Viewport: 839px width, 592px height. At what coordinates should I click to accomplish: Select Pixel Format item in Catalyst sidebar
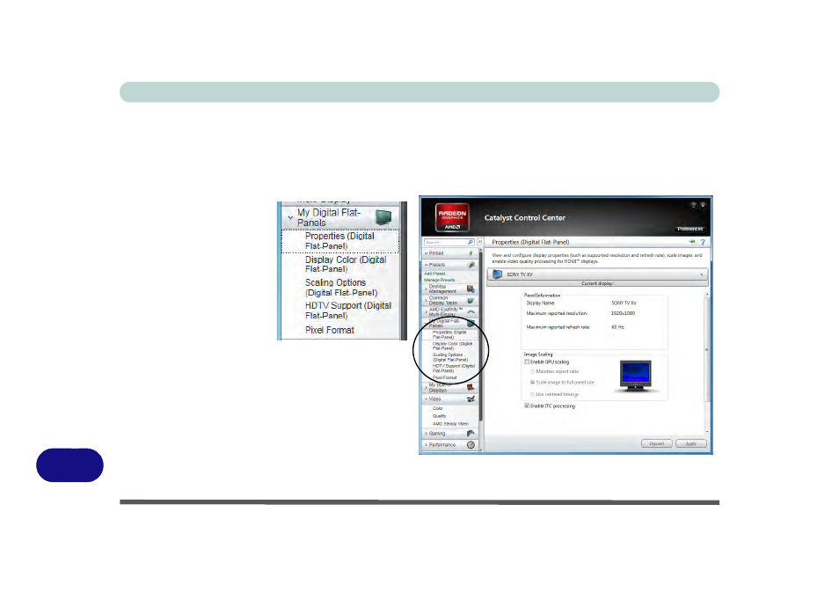[445, 377]
